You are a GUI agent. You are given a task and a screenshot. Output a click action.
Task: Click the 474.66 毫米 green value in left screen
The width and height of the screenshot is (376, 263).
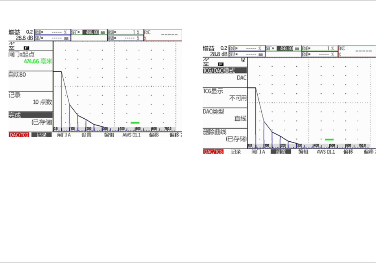point(38,61)
